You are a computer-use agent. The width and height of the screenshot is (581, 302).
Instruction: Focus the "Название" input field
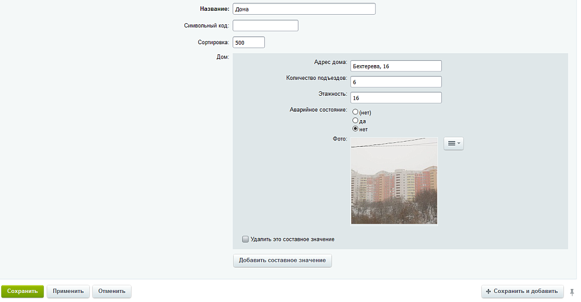click(304, 9)
